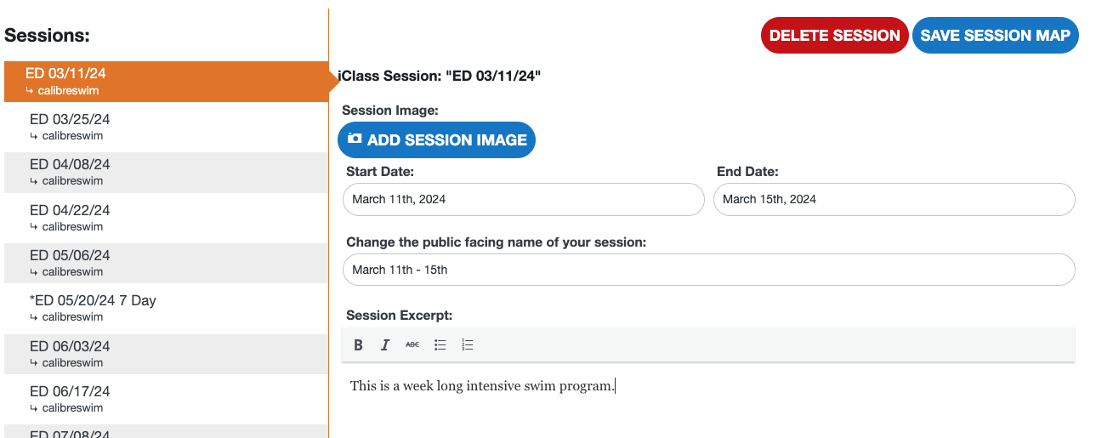1096x438 pixels.
Task: Select session ED 04/08/24
Action: tap(166, 172)
